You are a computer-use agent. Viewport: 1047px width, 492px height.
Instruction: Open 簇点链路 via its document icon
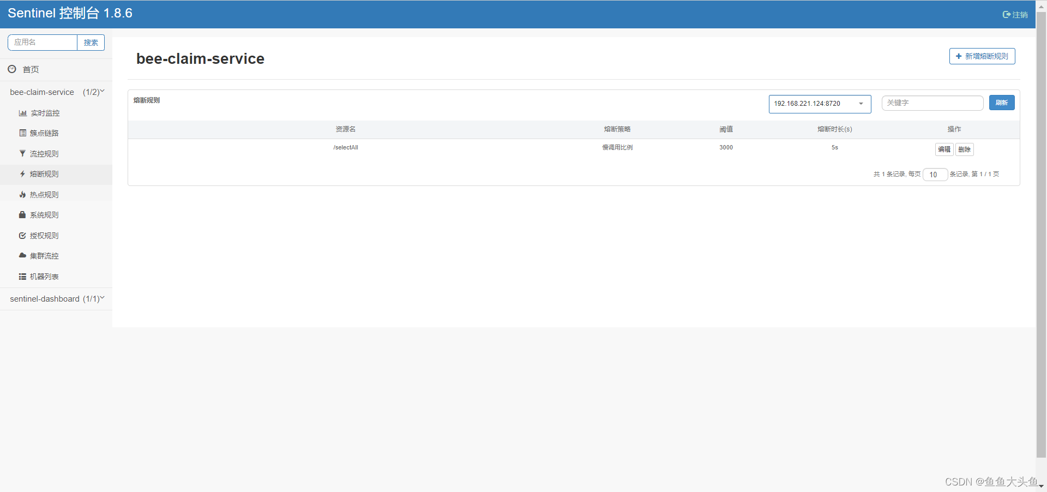click(22, 133)
